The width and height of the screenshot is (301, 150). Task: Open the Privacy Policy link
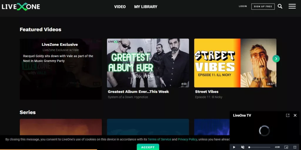[x=187, y=139]
